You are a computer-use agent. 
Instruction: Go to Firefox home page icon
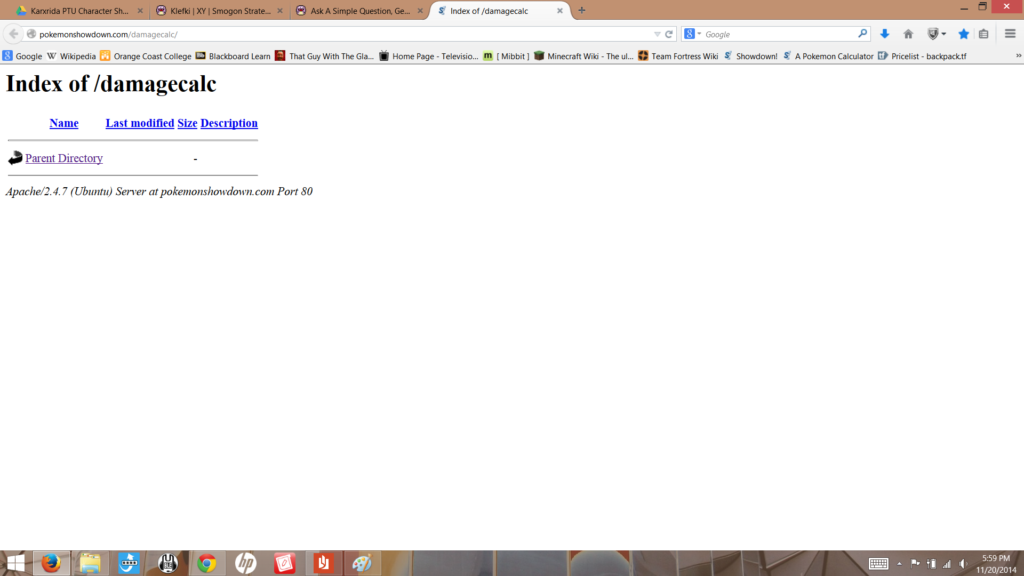908,34
